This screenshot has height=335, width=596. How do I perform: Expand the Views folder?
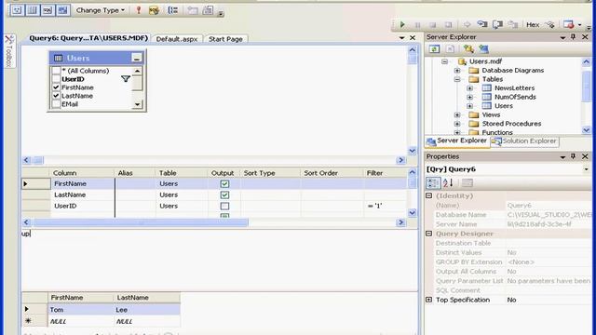point(457,114)
